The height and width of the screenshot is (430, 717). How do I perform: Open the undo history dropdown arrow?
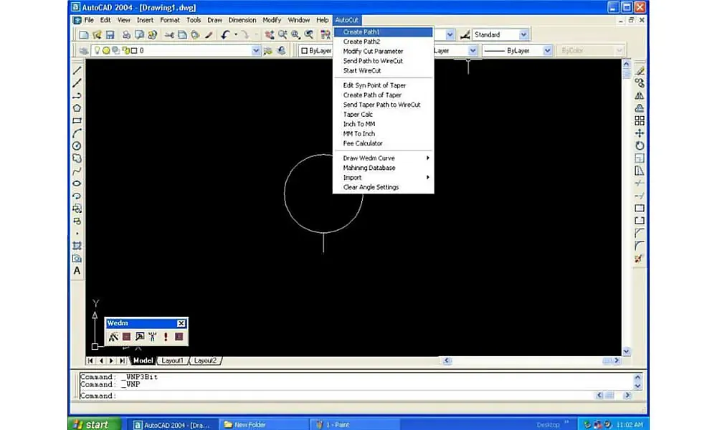coord(236,34)
